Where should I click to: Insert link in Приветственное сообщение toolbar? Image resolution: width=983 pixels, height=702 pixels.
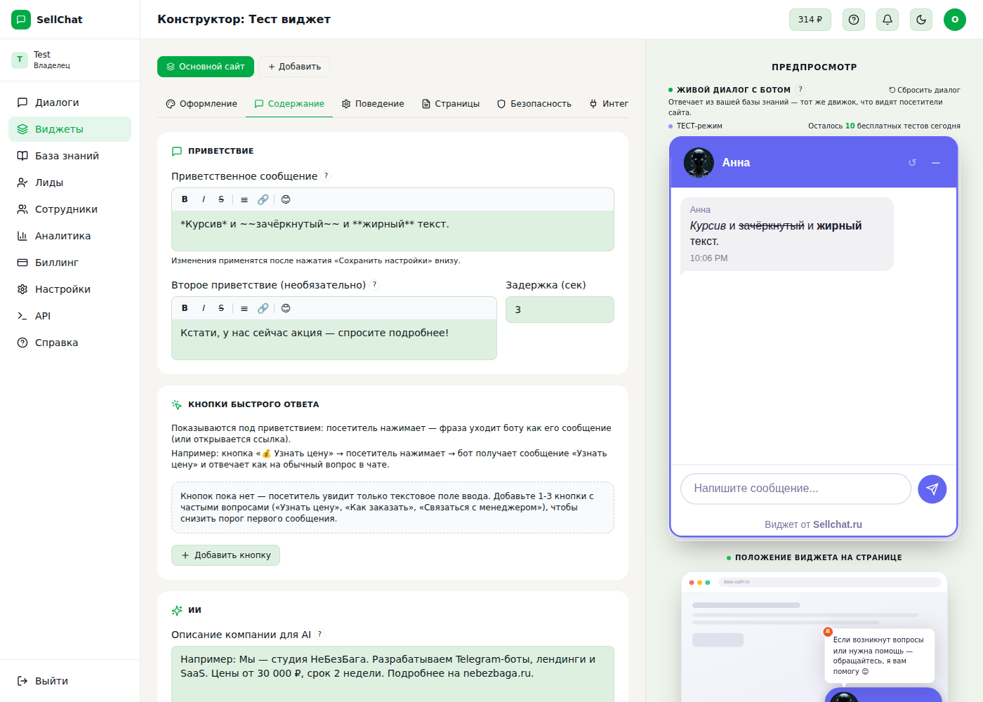pyautogui.click(x=263, y=199)
